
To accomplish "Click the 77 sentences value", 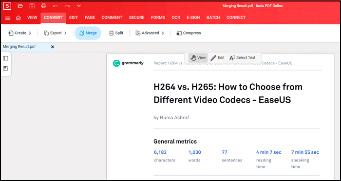I will [x=225, y=152].
